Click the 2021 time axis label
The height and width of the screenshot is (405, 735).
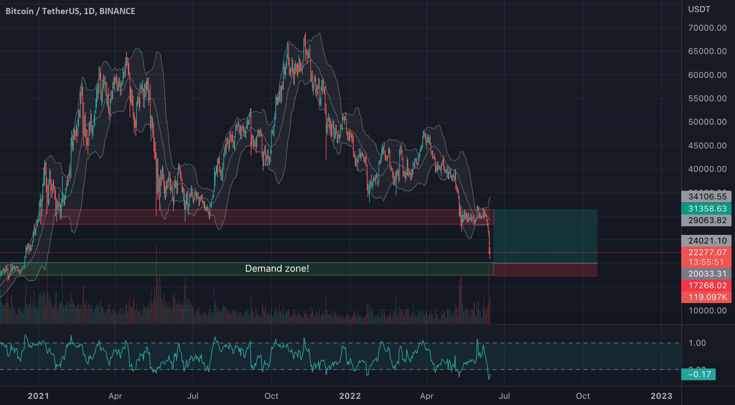coord(38,396)
